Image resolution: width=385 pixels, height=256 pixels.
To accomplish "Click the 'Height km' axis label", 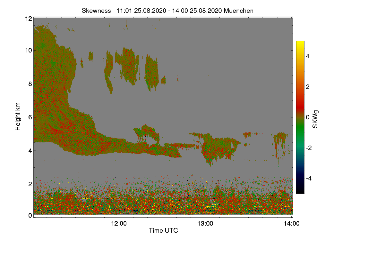I will (x=18, y=116).
